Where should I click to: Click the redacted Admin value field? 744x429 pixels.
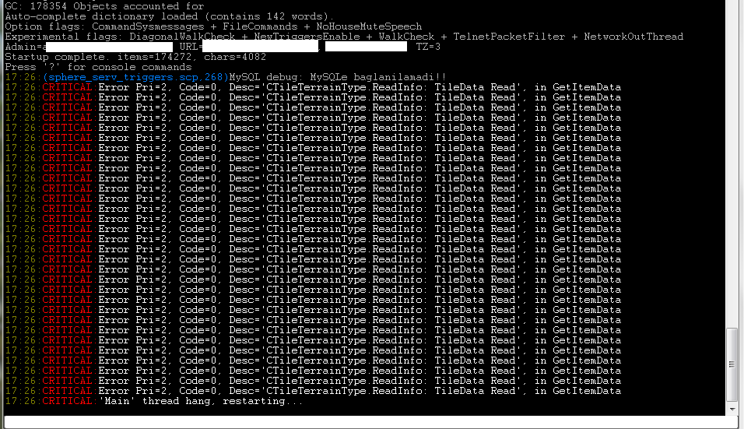tap(109, 47)
